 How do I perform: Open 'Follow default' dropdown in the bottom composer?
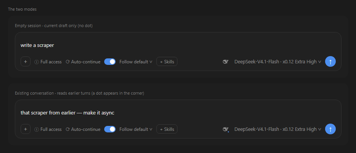point(136,129)
